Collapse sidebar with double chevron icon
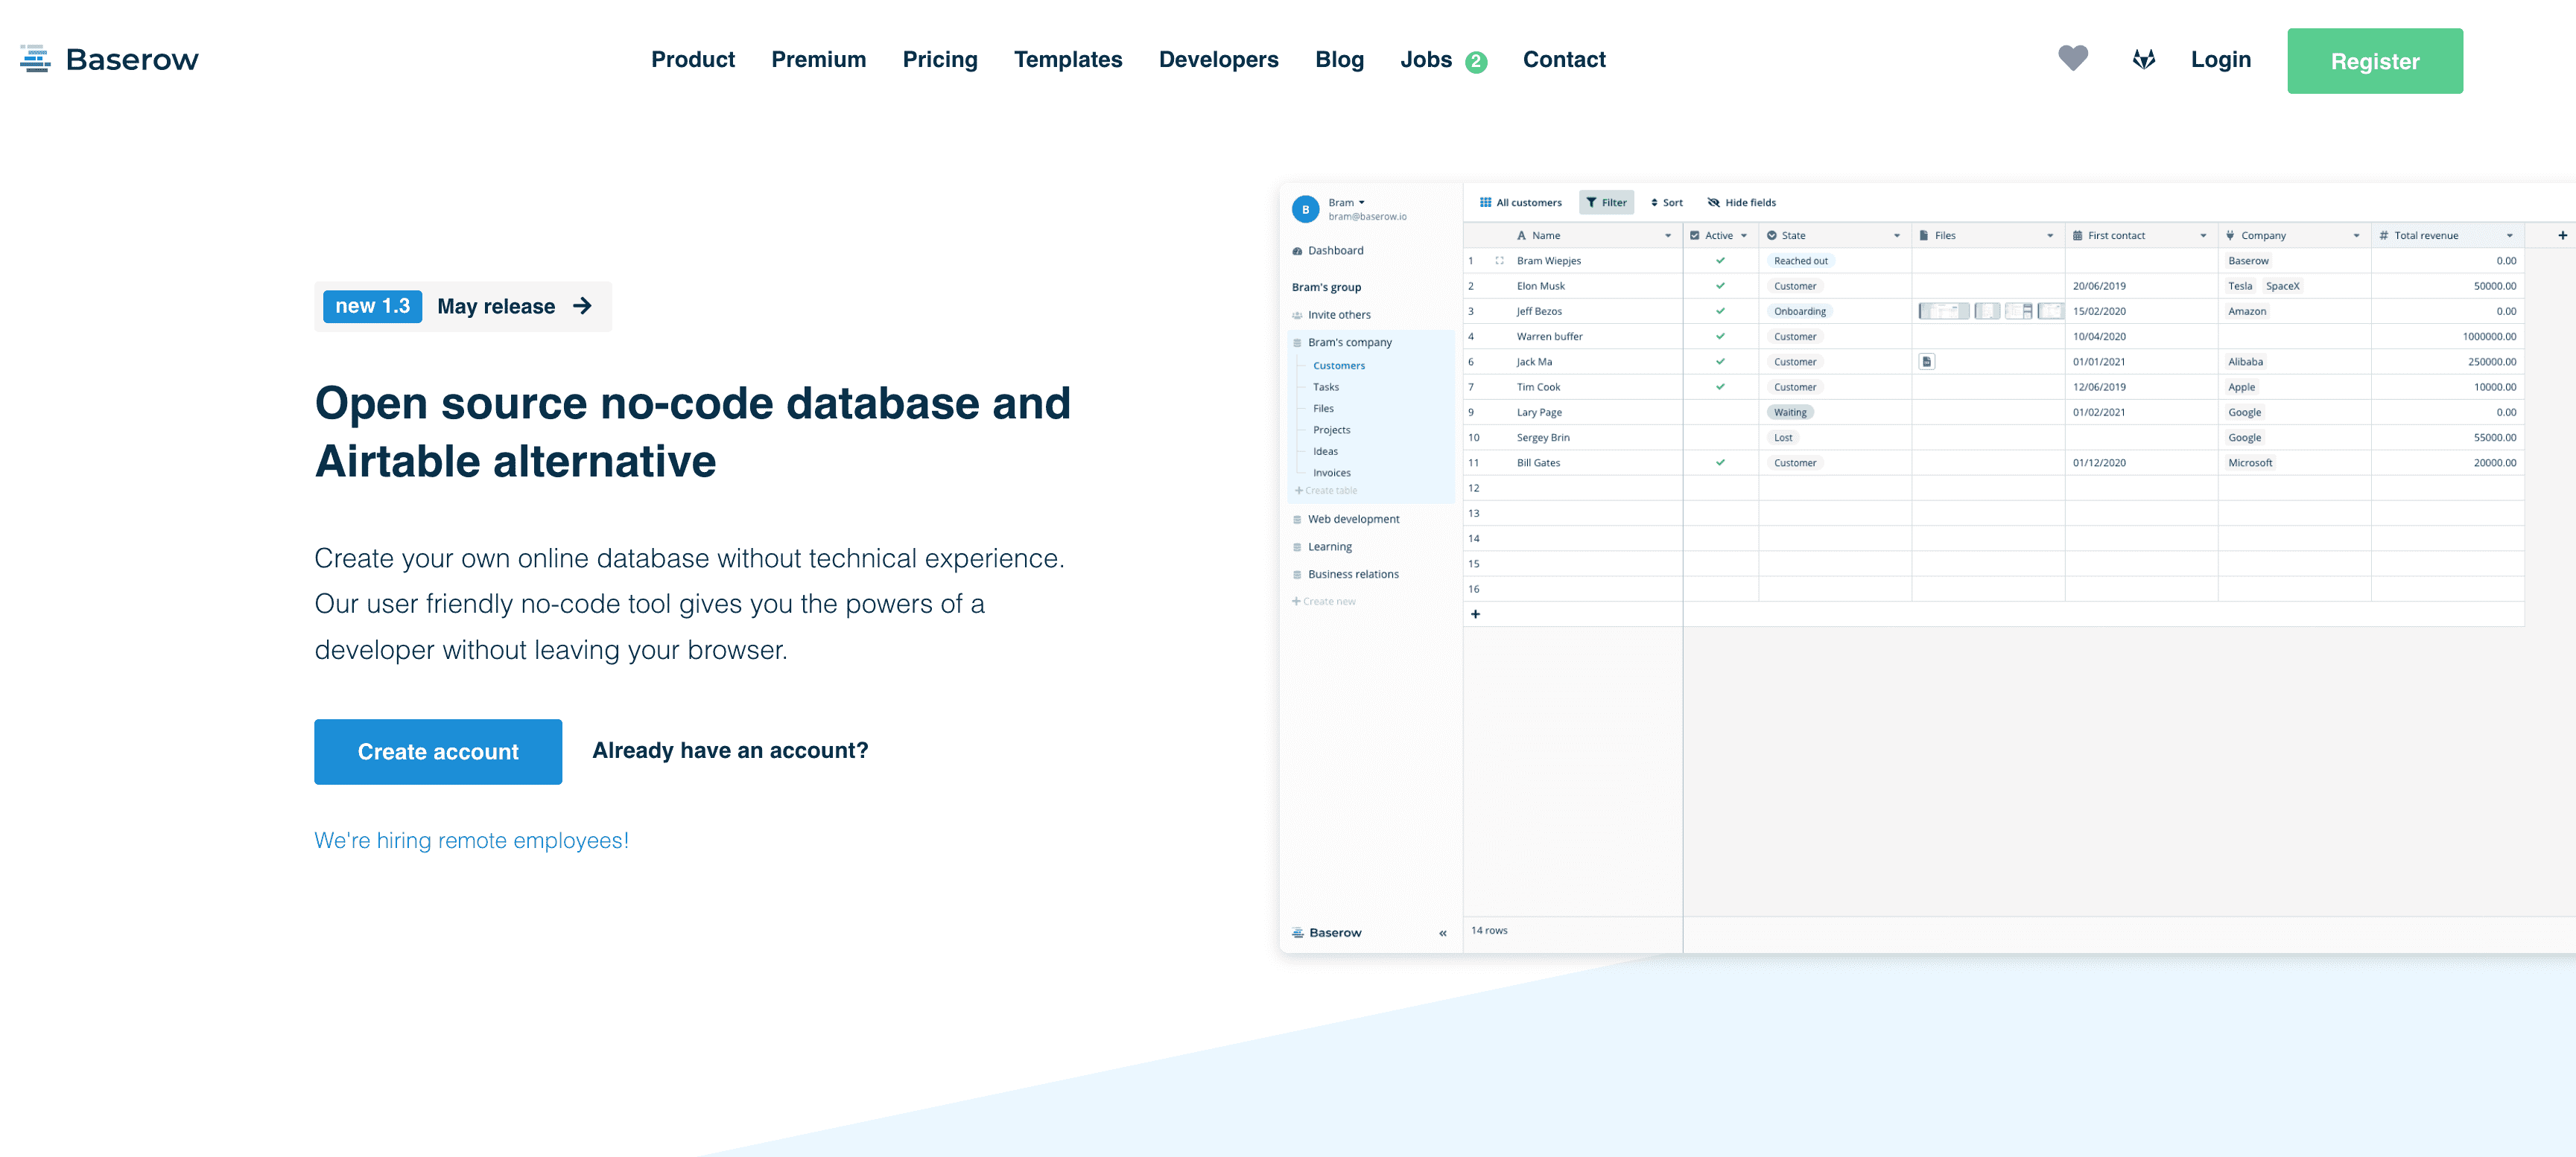 coord(1442,932)
